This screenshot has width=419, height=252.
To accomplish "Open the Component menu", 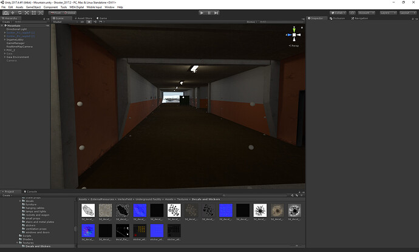I will coord(50,7).
